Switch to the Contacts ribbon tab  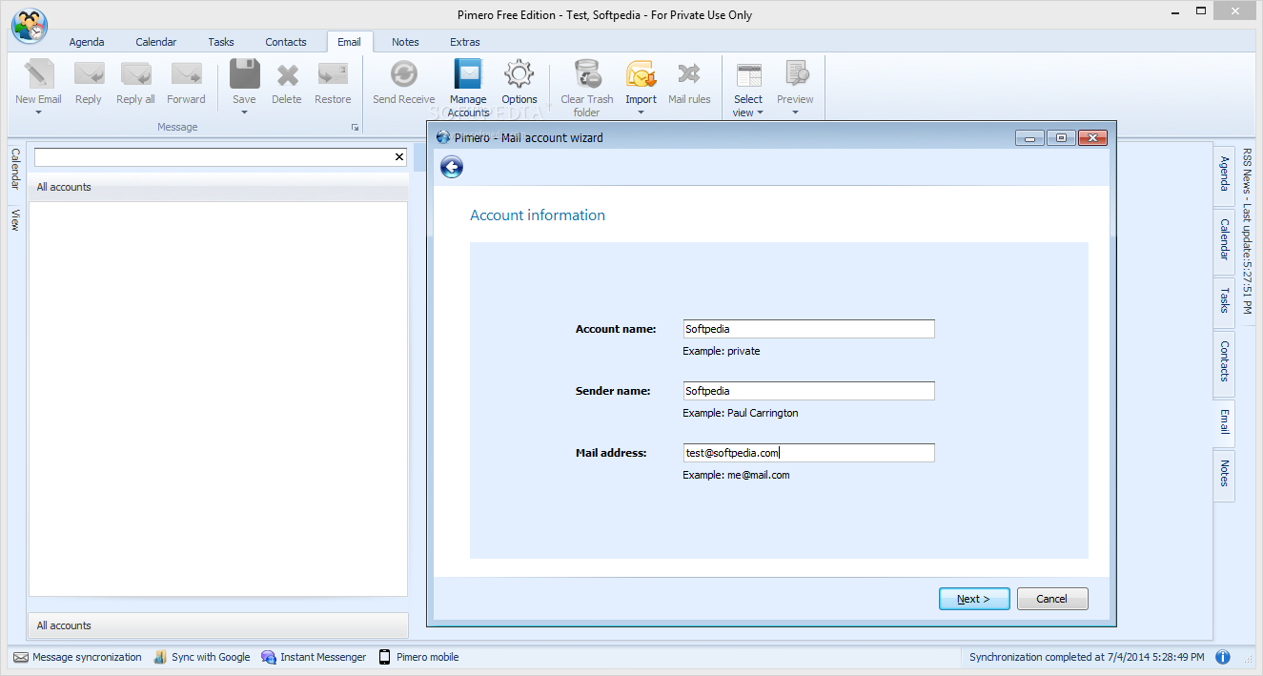[286, 42]
